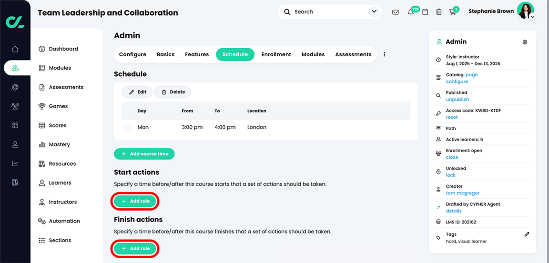Open more tabs vertical dots menu

click(x=385, y=54)
